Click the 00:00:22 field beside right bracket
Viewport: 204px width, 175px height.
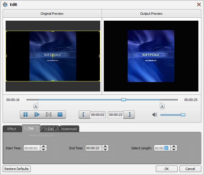(x=116, y=115)
